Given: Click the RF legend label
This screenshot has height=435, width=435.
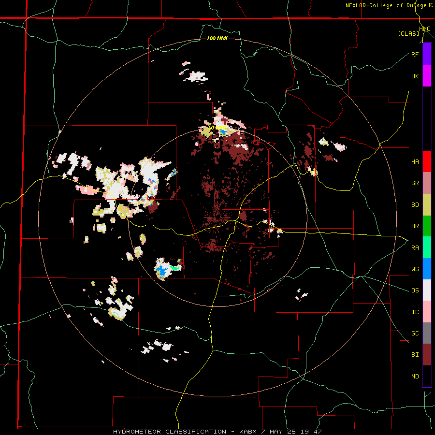Looking at the screenshot, I should (x=415, y=54).
